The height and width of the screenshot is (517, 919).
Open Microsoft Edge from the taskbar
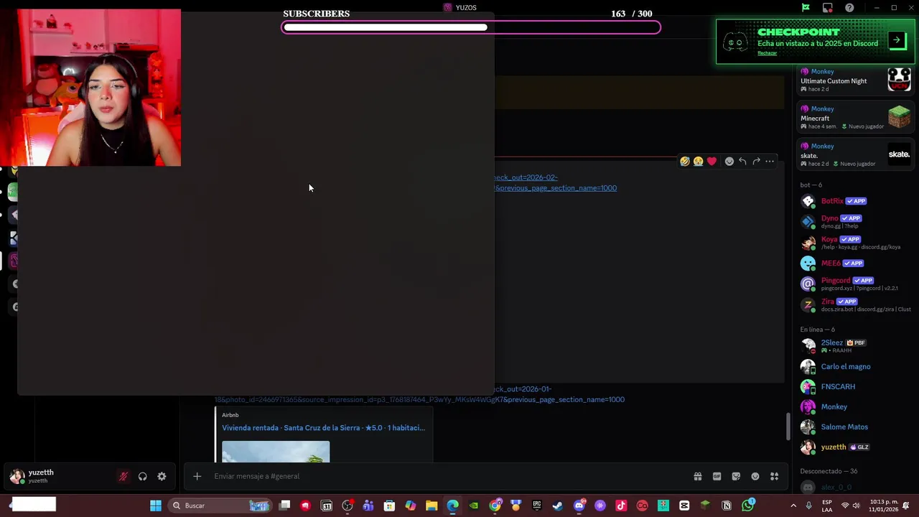[x=452, y=506]
